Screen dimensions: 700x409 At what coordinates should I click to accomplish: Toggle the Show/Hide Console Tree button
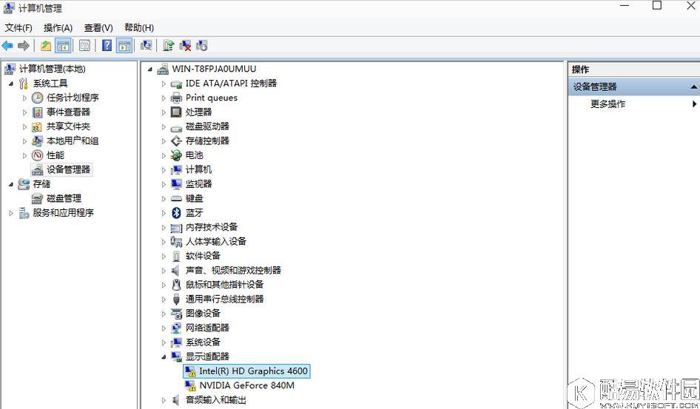coord(63,46)
